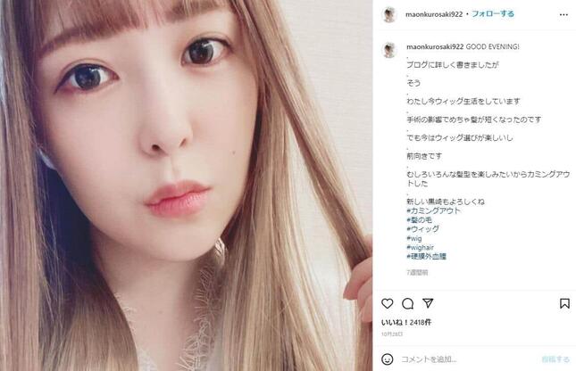The height and width of the screenshot is (371, 576).
Task: Open hashtag #wighair
Action: (x=421, y=247)
